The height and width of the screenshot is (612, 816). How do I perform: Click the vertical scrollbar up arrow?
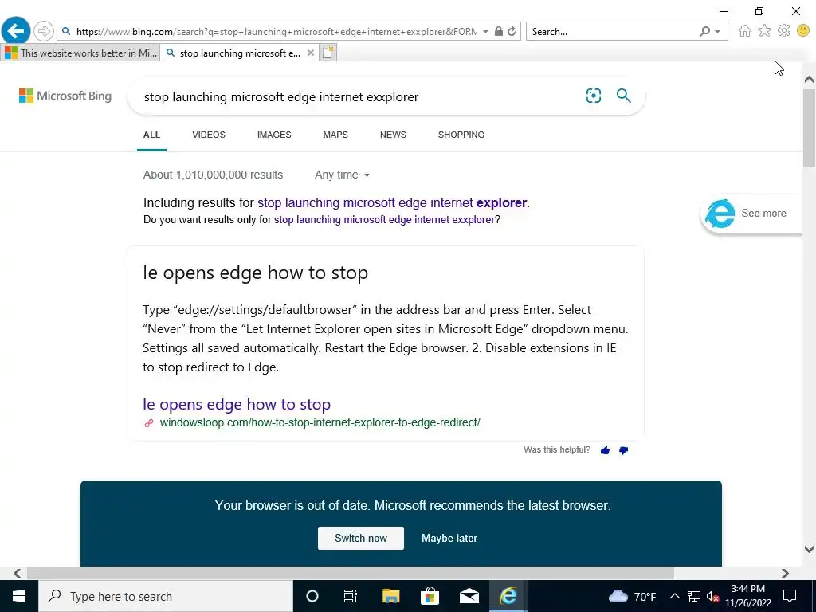[x=809, y=80]
